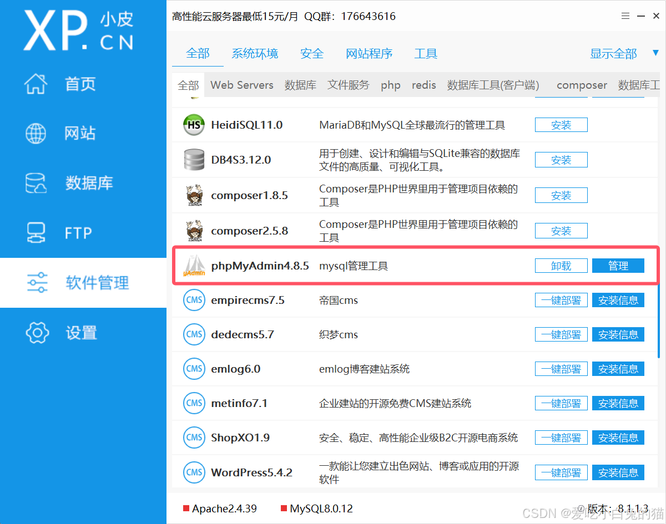This screenshot has height=524, width=666.
Task: Click the emlog博客建站系统 description text
Action: point(365,369)
